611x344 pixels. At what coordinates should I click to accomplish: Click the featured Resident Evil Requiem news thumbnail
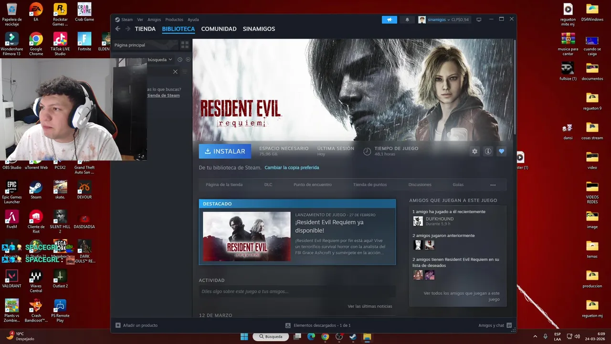point(246,236)
